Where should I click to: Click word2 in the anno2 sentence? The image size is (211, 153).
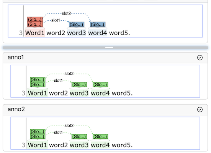(59, 145)
